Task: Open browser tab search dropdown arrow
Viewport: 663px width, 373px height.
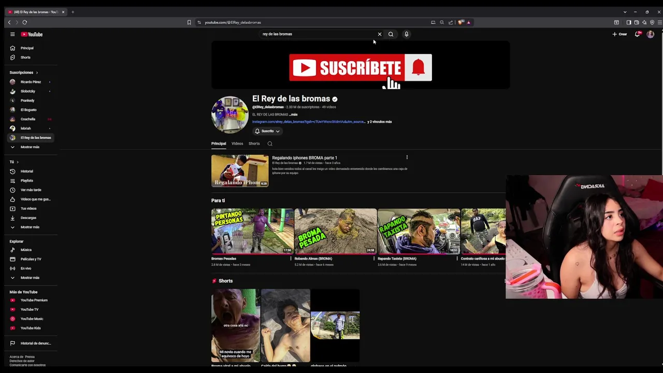Action: 625,12
